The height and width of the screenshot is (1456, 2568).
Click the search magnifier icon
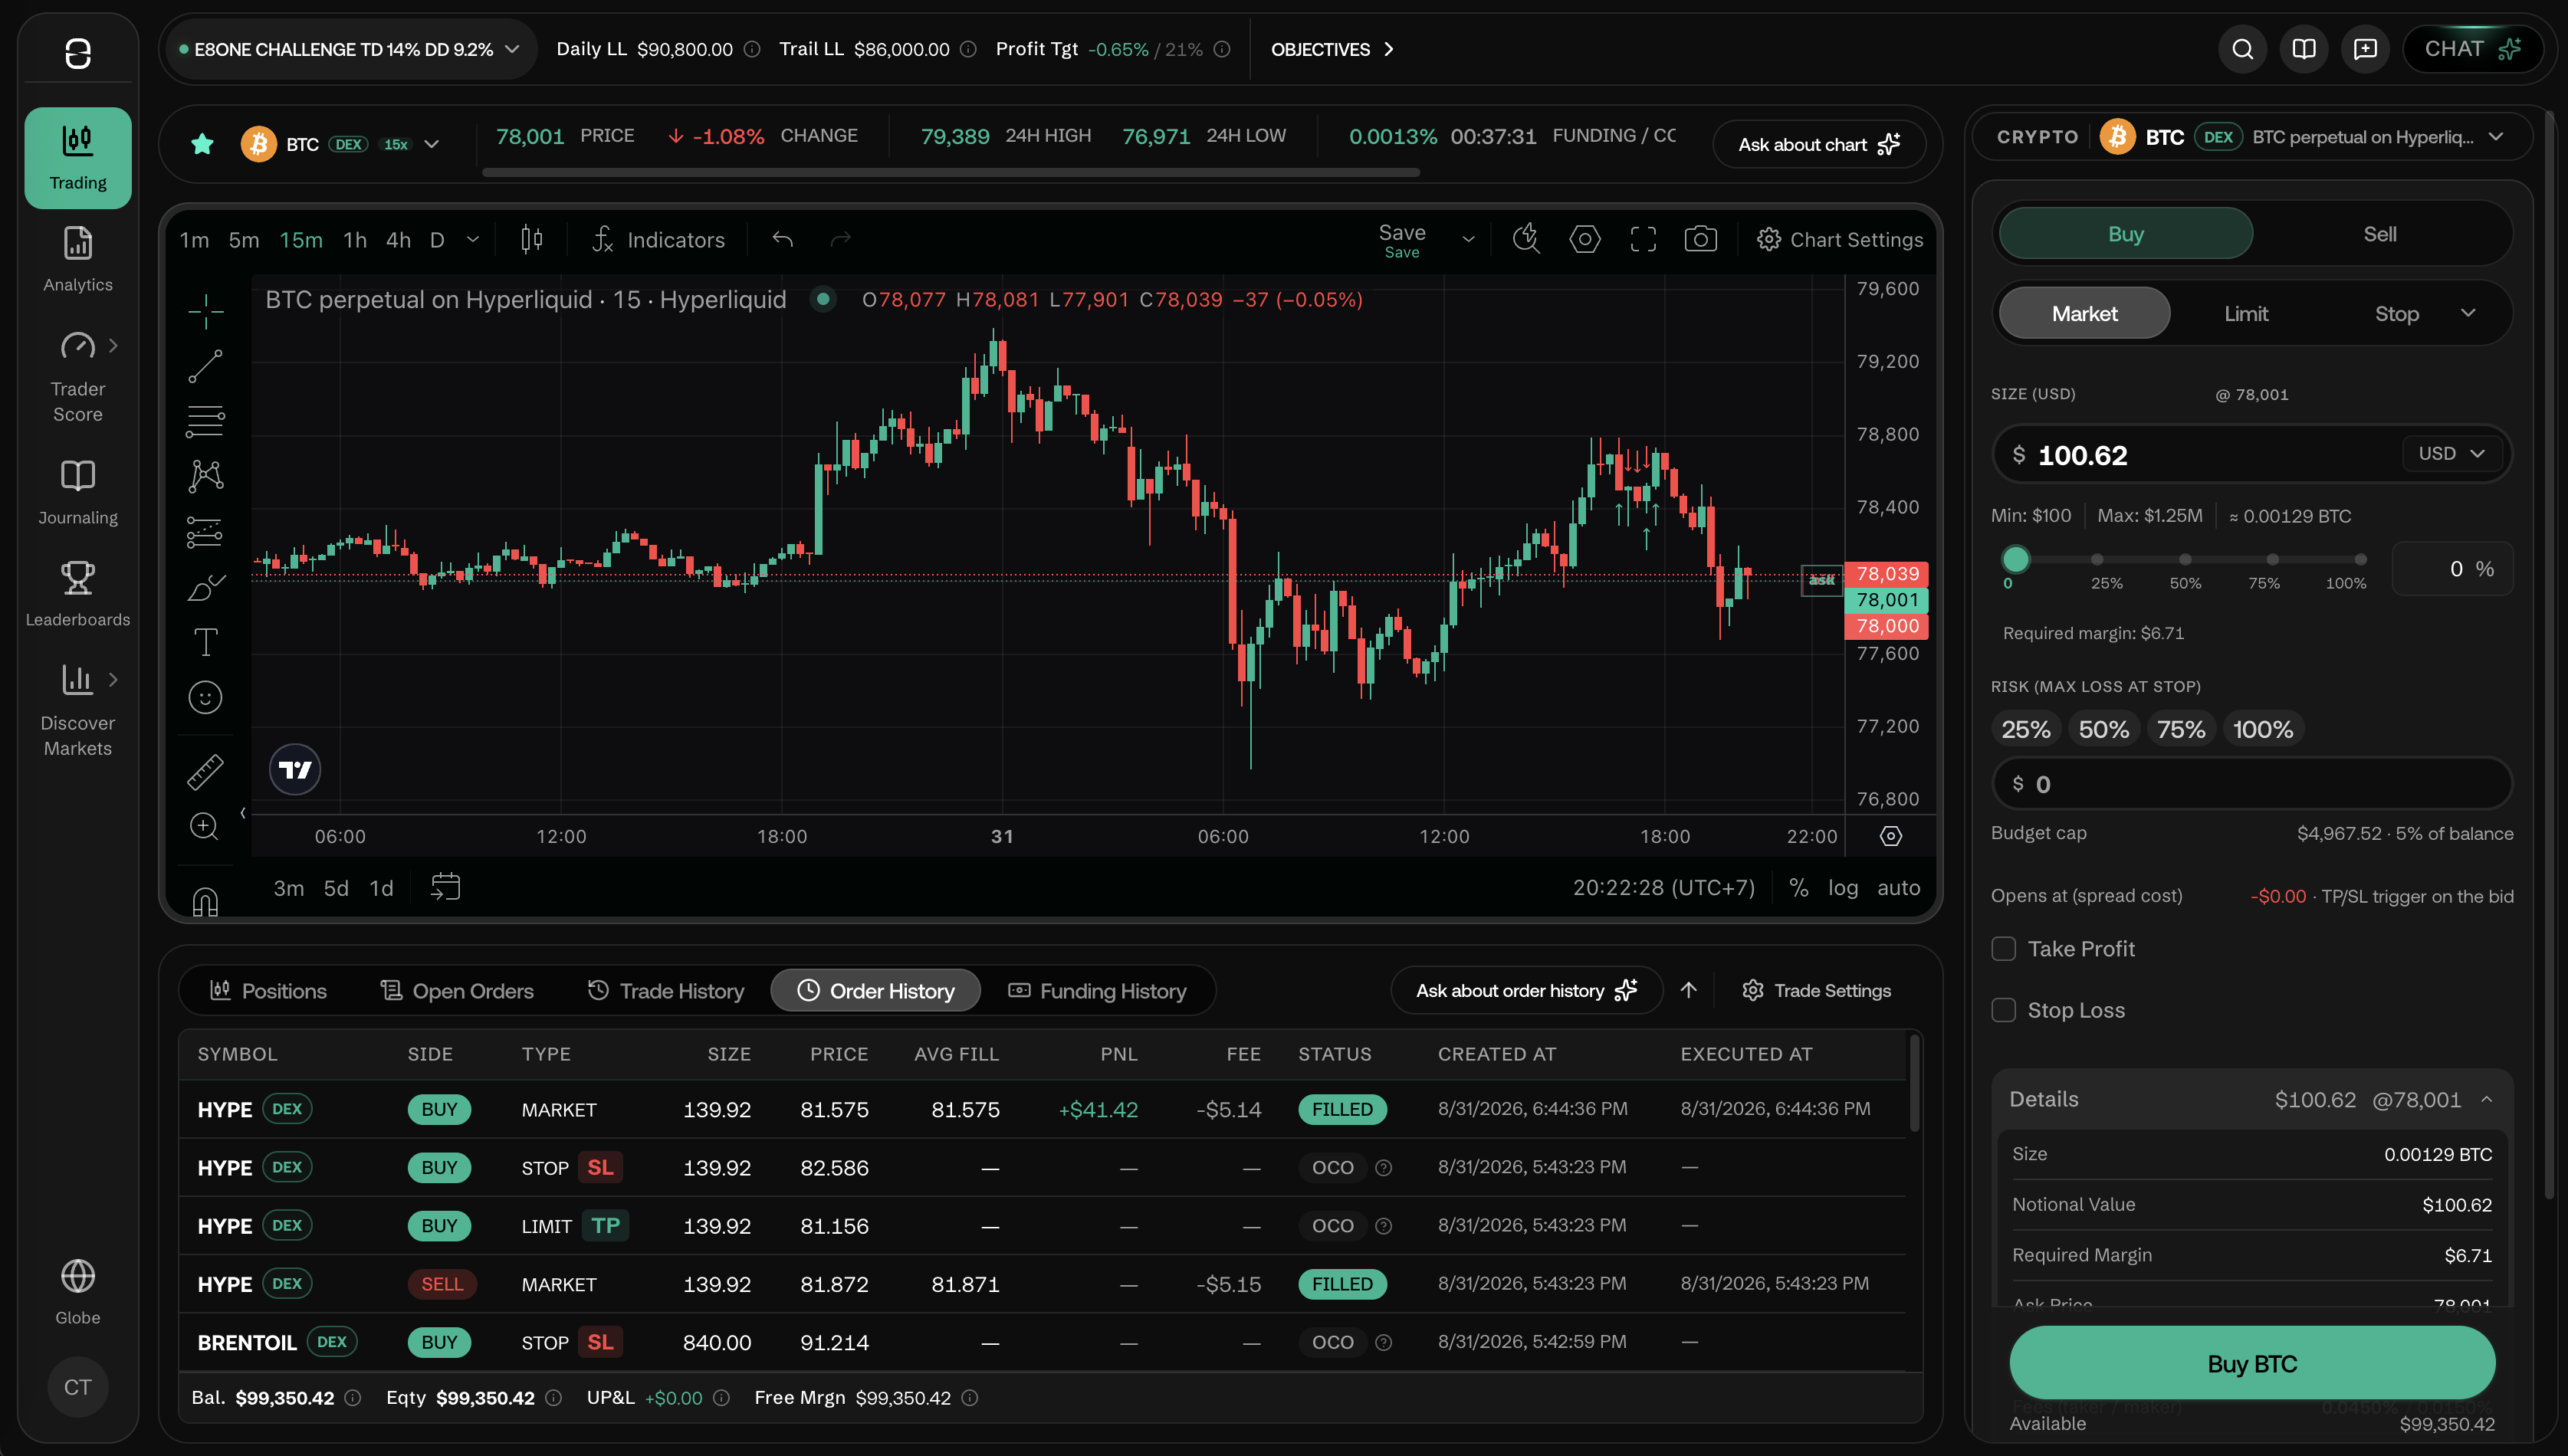2242,49
